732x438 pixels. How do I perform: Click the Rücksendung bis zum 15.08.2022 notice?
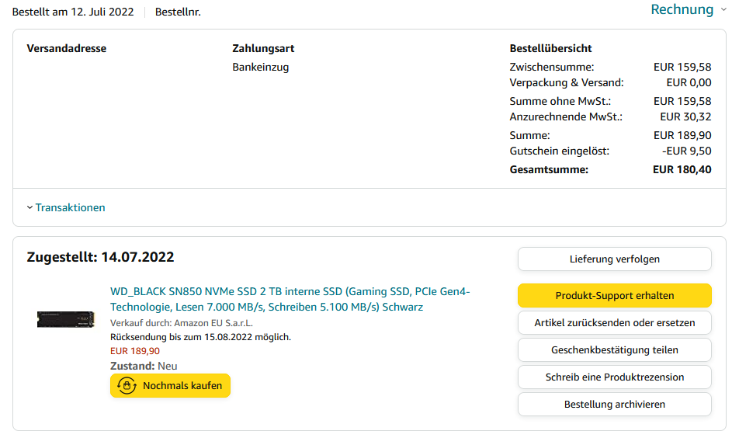click(200, 337)
